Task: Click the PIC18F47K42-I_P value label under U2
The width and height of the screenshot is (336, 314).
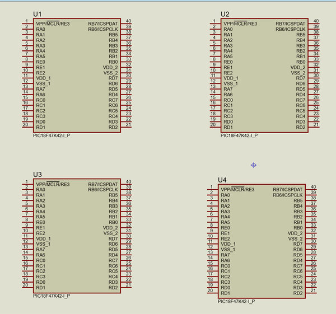Action: coord(239,135)
